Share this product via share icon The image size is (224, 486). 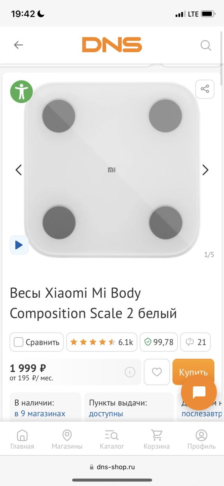click(x=205, y=89)
